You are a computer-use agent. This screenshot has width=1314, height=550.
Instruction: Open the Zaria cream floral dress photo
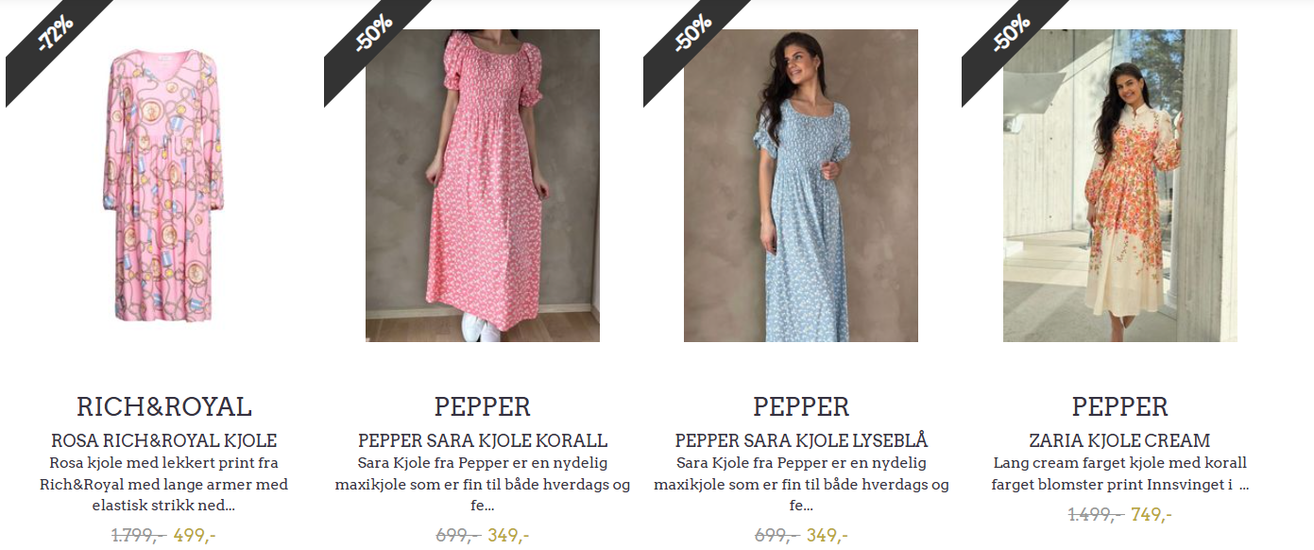click(1120, 185)
